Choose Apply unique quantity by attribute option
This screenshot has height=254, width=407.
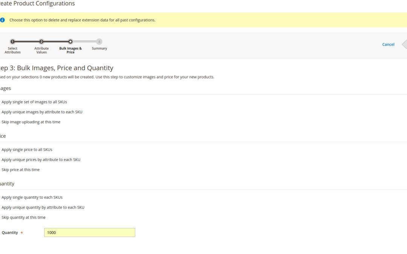click(x=43, y=208)
